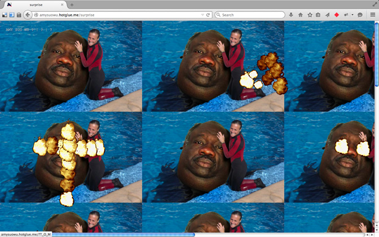Click the right explosion covering an eye
This screenshot has width=379, height=237.
pos(363,148)
